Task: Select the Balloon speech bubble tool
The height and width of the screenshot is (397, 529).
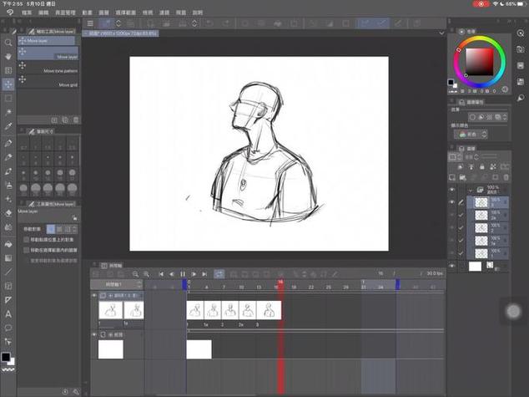Action: tap(8, 328)
